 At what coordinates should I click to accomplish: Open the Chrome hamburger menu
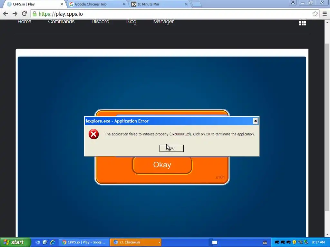(325, 14)
